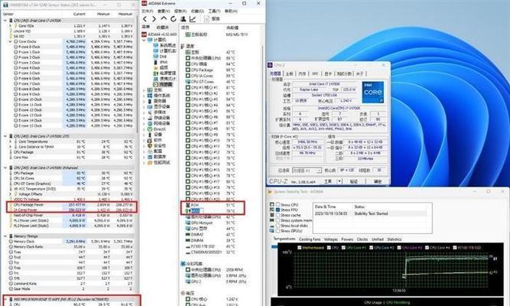This screenshot has width=510, height=306.
Task: Enable Stress GPU(s) checkbox
Action: [278, 230]
